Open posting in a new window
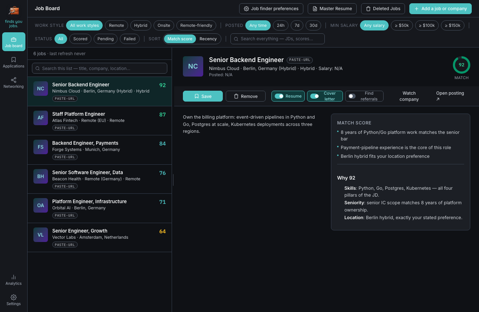This screenshot has width=479, height=312. click(451, 96)
